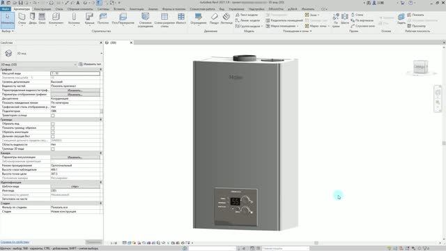This screenshot has width=446, height=251.
Task: Switch to the Аннотации ribbon tab
Action: (137, 9)
